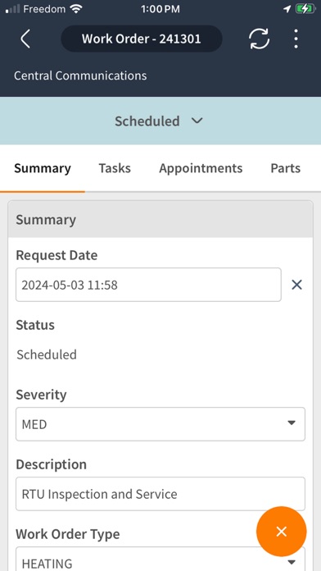Click the Description text field
The height and width of the screenshot is (571, 321).
click(x=160, y=494)
